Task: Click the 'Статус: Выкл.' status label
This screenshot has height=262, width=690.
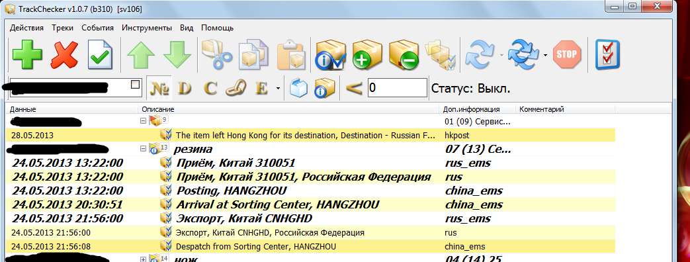Action: (471, 88)
